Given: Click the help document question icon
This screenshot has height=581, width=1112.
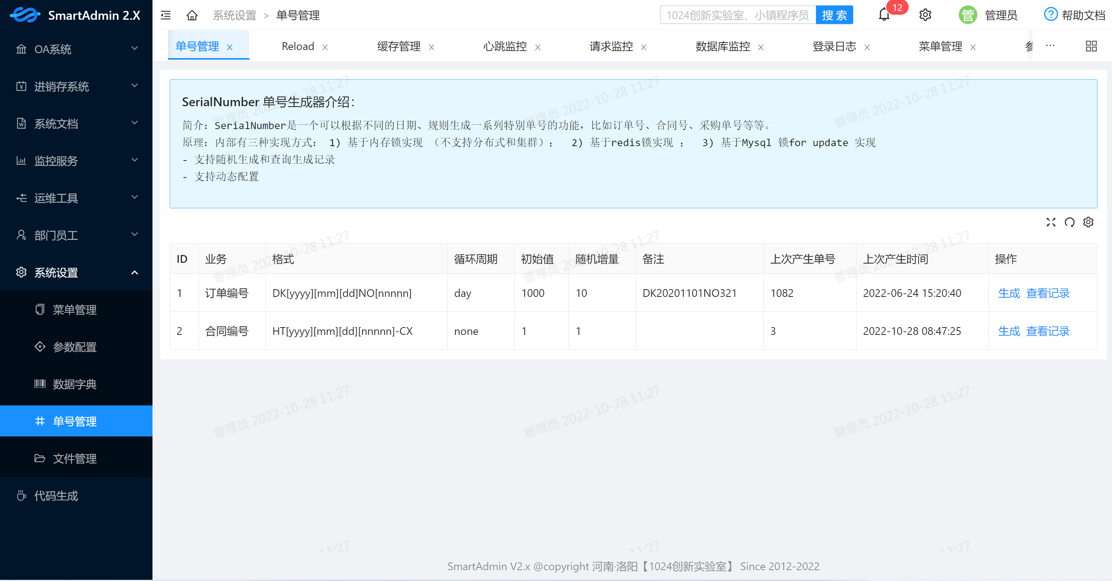Looking at the screenshot, I should (x=1050, y=15).
